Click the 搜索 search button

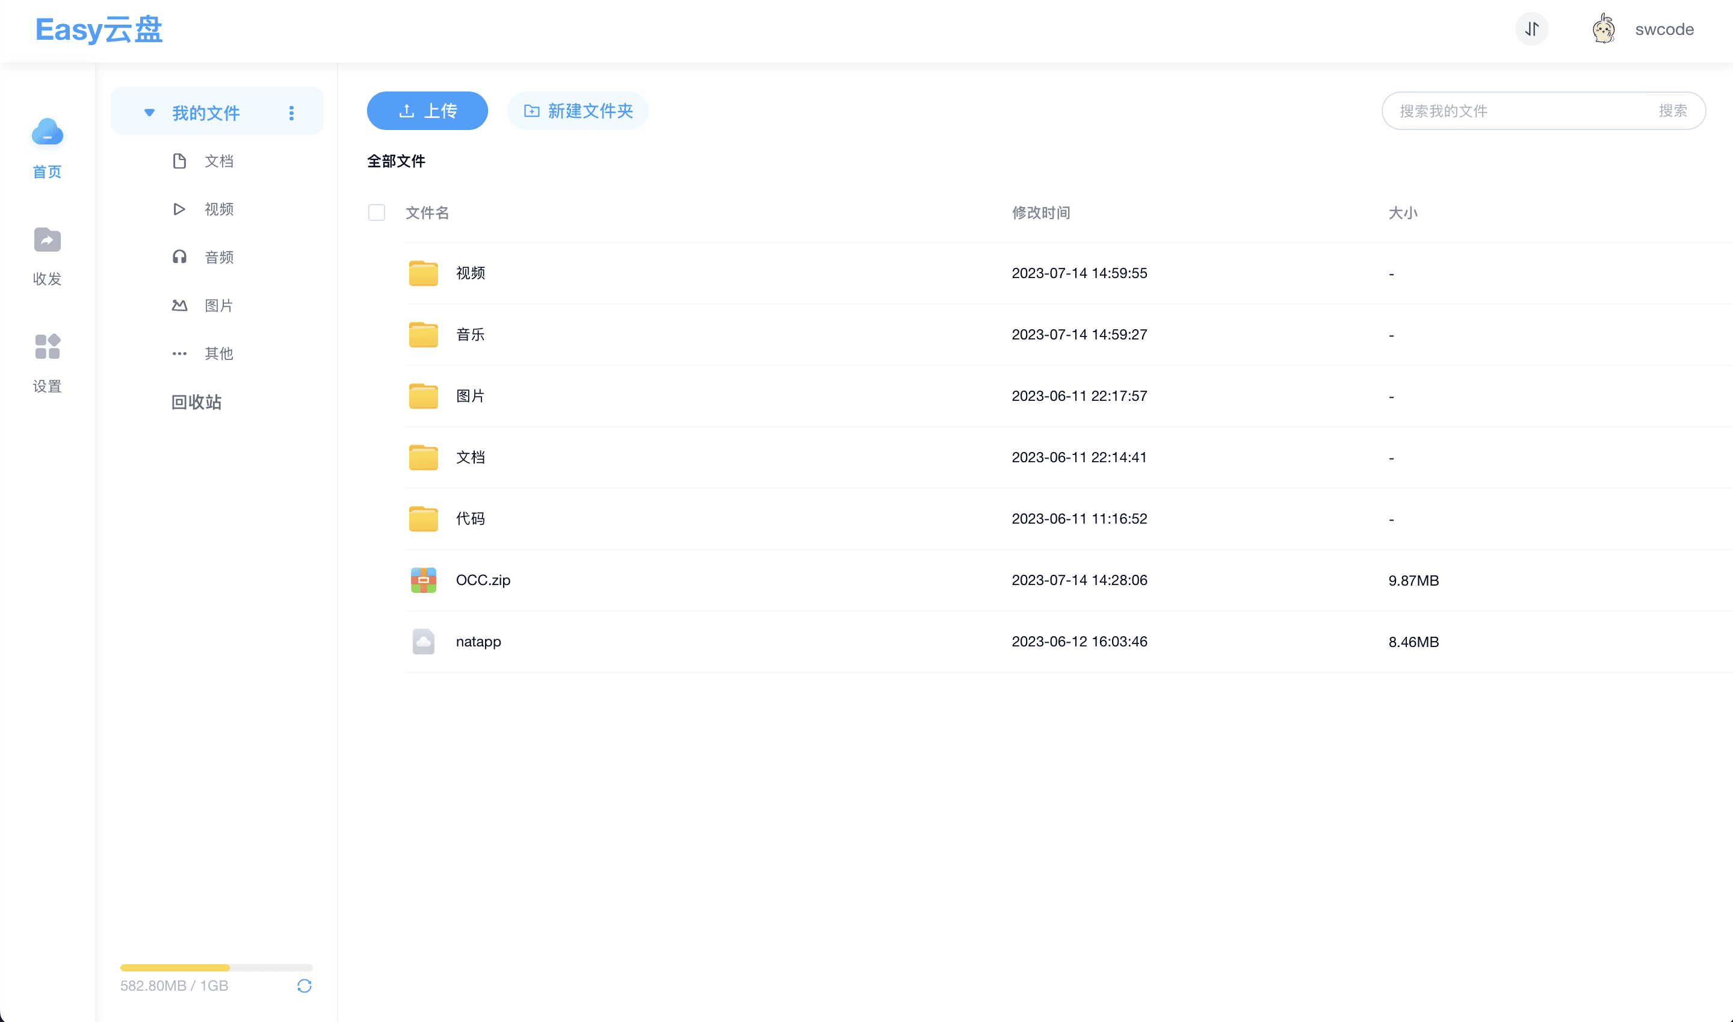(x=1672, y=111)
